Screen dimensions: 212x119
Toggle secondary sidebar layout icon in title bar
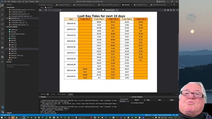click(x=162, y=1)
